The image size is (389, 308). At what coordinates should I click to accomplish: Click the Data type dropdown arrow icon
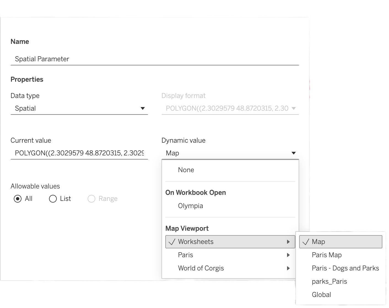click(x=143, y=108)
